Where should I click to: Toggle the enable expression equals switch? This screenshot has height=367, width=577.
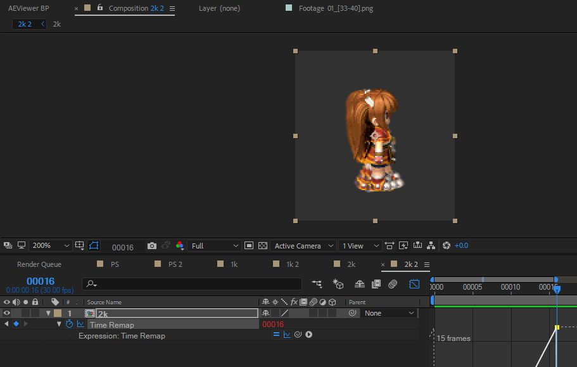pyautogui.click(x=276, y=335)
